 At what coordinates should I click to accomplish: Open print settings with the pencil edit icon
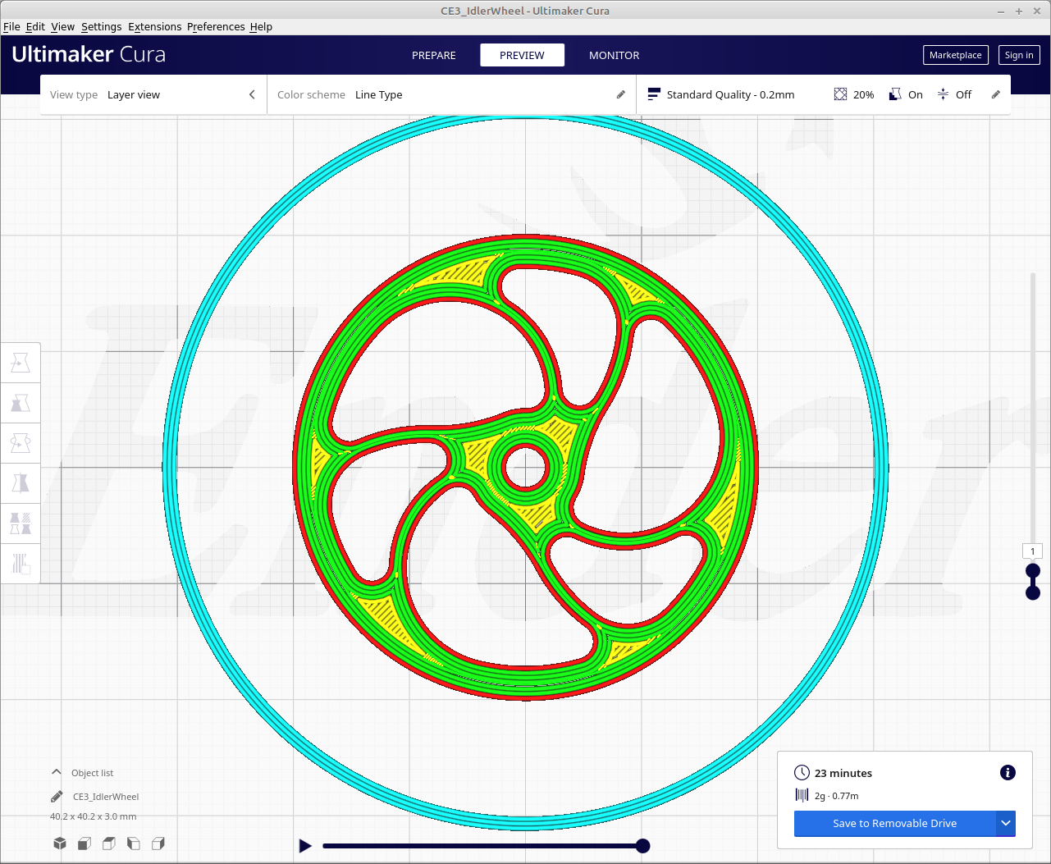995,94
